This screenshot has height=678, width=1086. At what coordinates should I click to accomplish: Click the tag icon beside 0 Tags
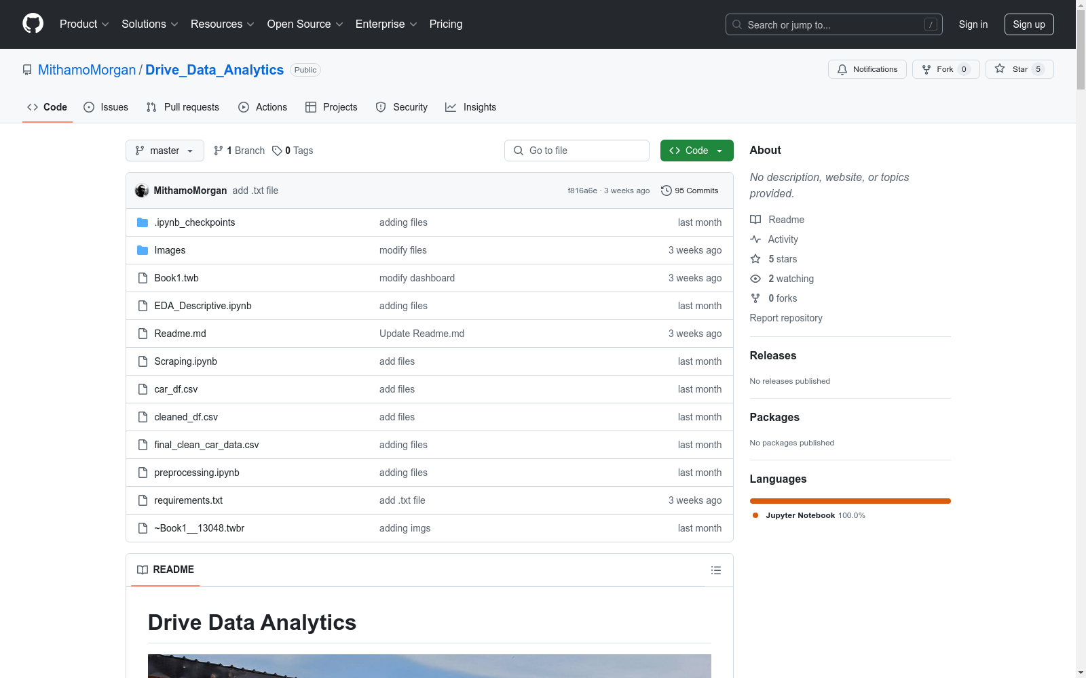(x=277, y=151)
